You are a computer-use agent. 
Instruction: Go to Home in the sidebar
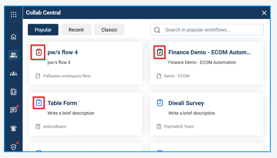13,37
